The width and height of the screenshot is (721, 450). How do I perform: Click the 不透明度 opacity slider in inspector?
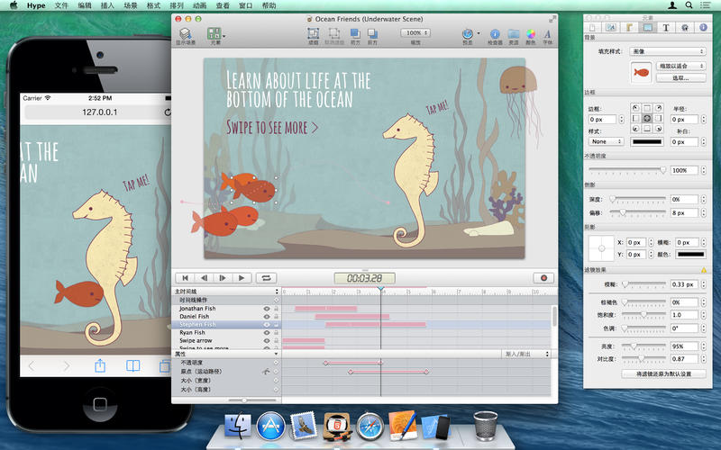pos(627,170)
